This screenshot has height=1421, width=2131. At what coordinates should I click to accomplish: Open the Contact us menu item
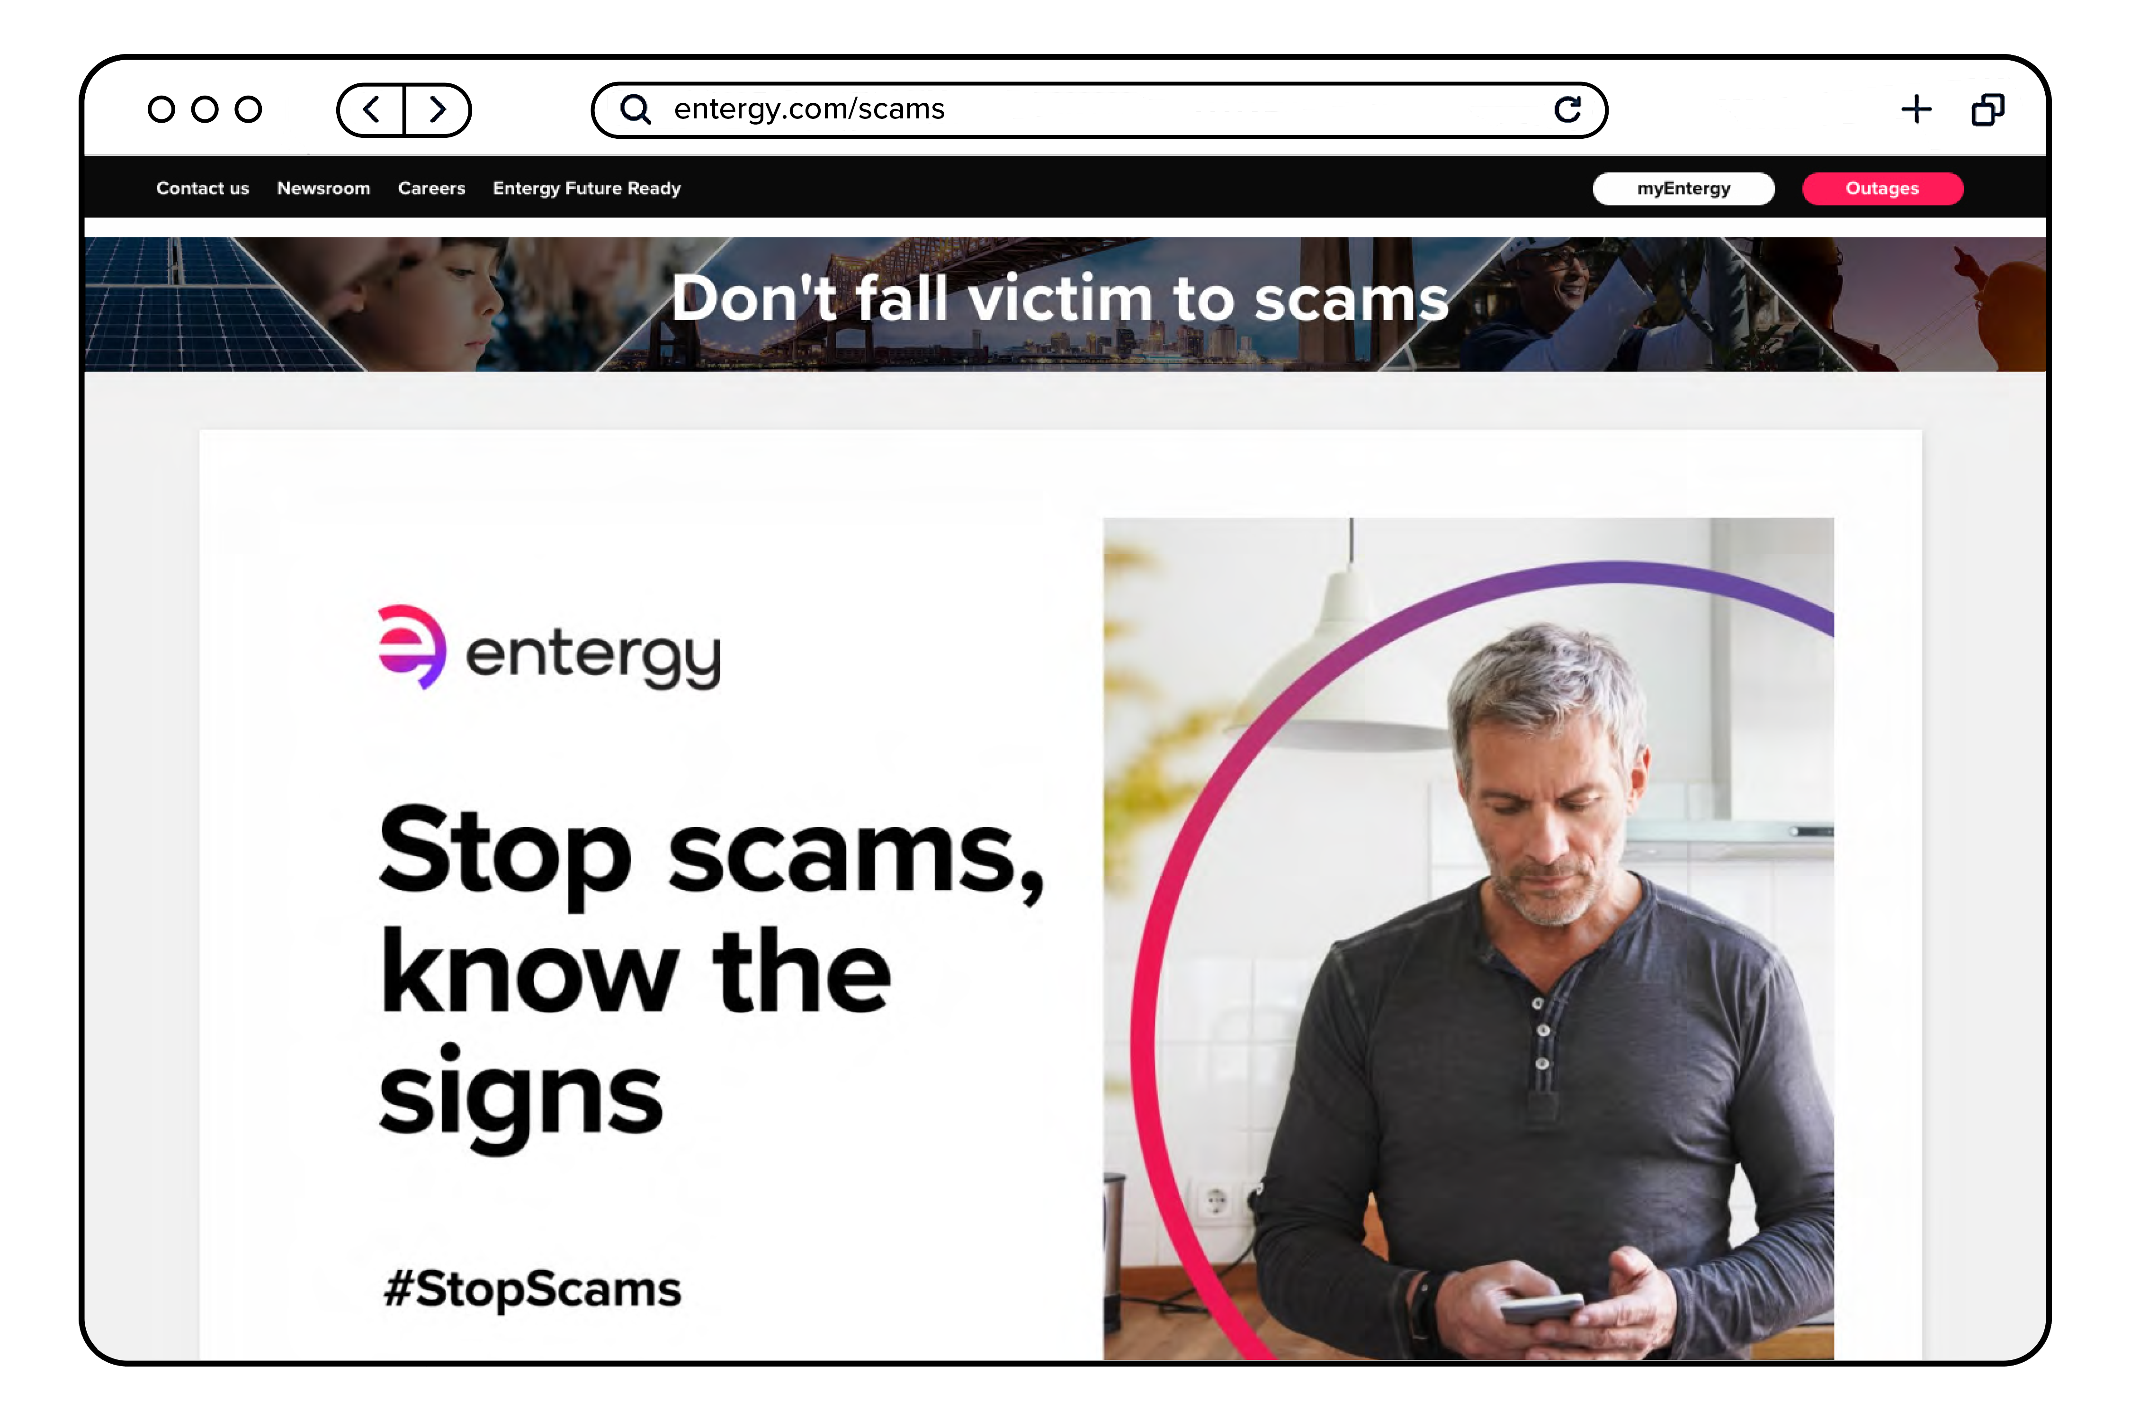pyautogui.click(x=202, y=189)
